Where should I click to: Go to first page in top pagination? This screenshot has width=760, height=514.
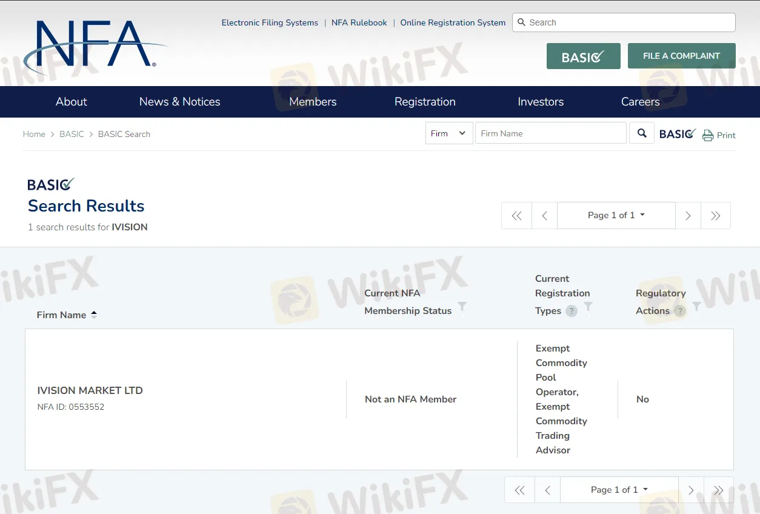(516, 215)
